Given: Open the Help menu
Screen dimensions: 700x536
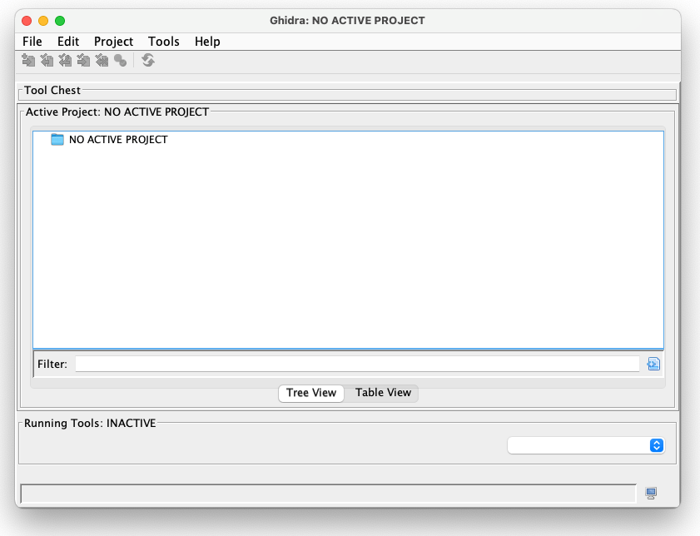Looking at the screenshot, I should tap(206, 41).
